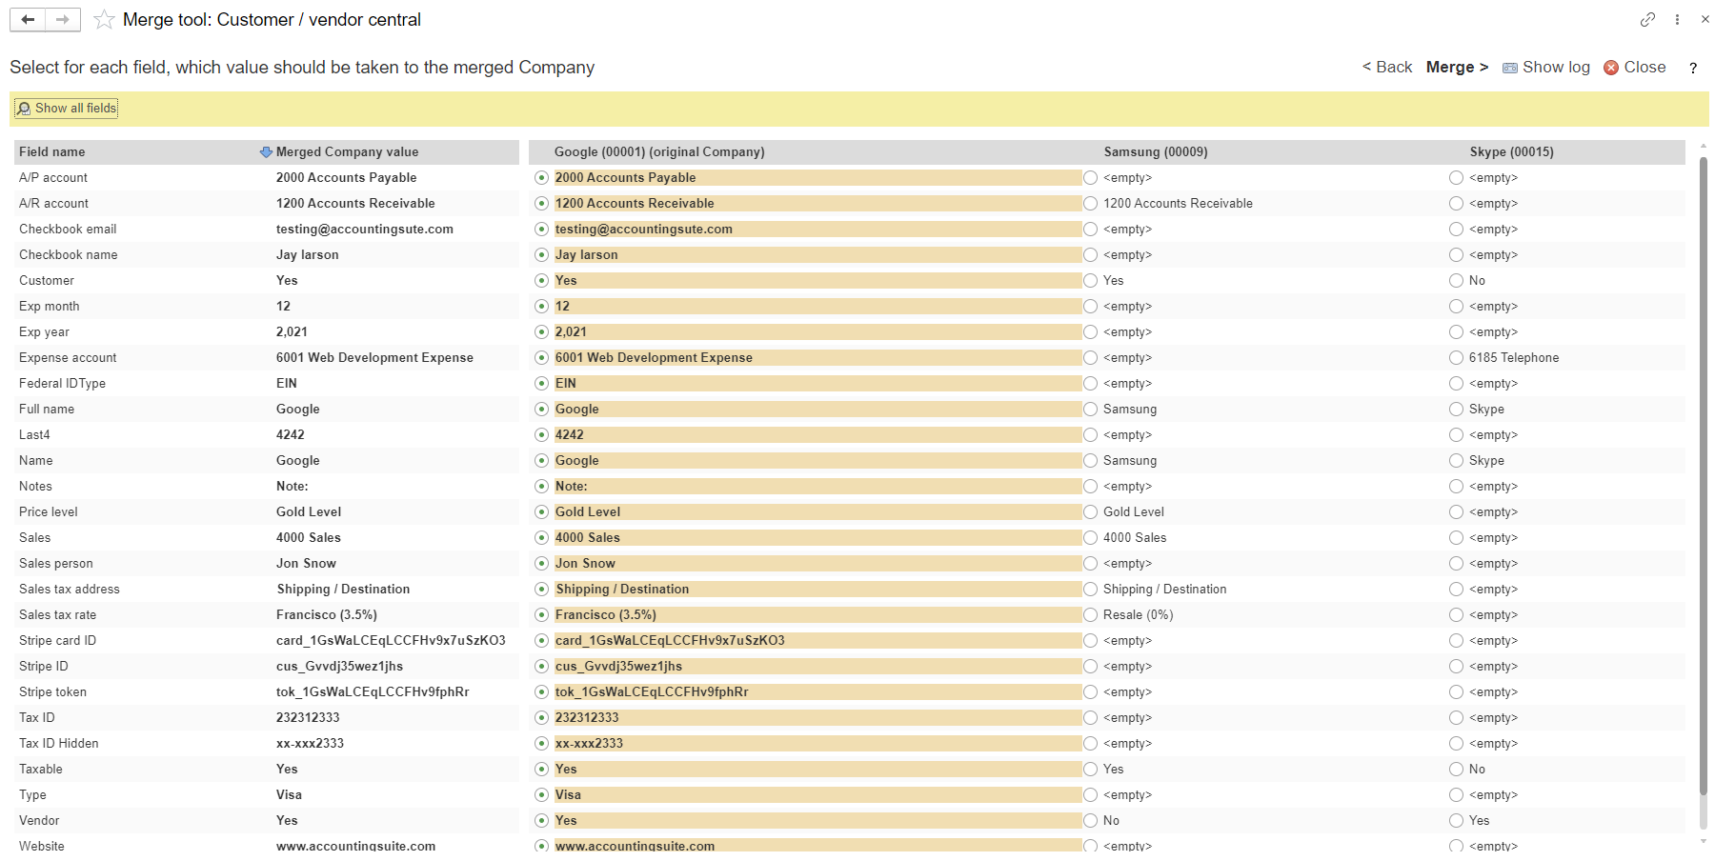
Task: Click the Google (00001) original Company header
Action: pyautogui.click(x=659, y=152)
